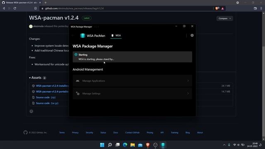Open Docs footer link
This screenshot has height=149, width=265.
[116, 132]
